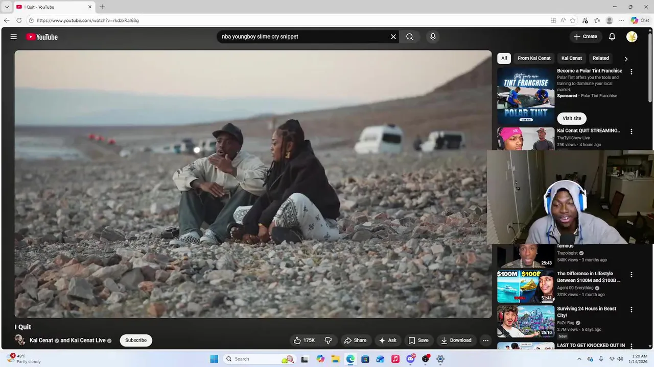Clear the search box with the X

(393, 37)
